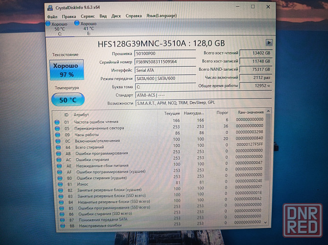Click the Атрибут column header
This screenshot has width=328, height=245.
coord(81,115)
